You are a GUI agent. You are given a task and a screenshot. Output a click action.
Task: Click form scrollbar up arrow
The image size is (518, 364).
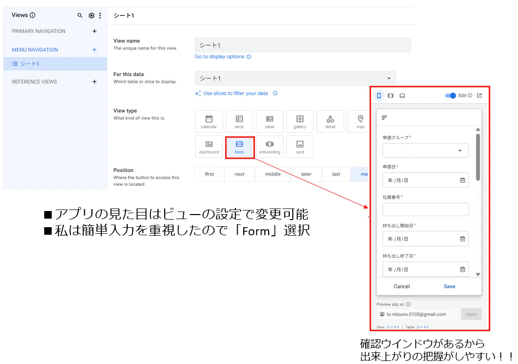click(478, 129)
